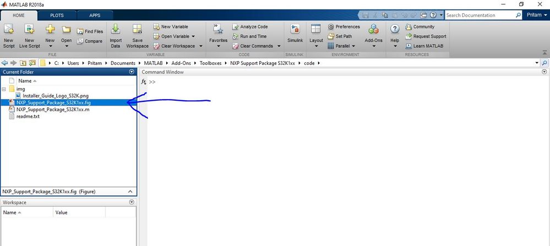Collapse the img folder

pos(4,89)
